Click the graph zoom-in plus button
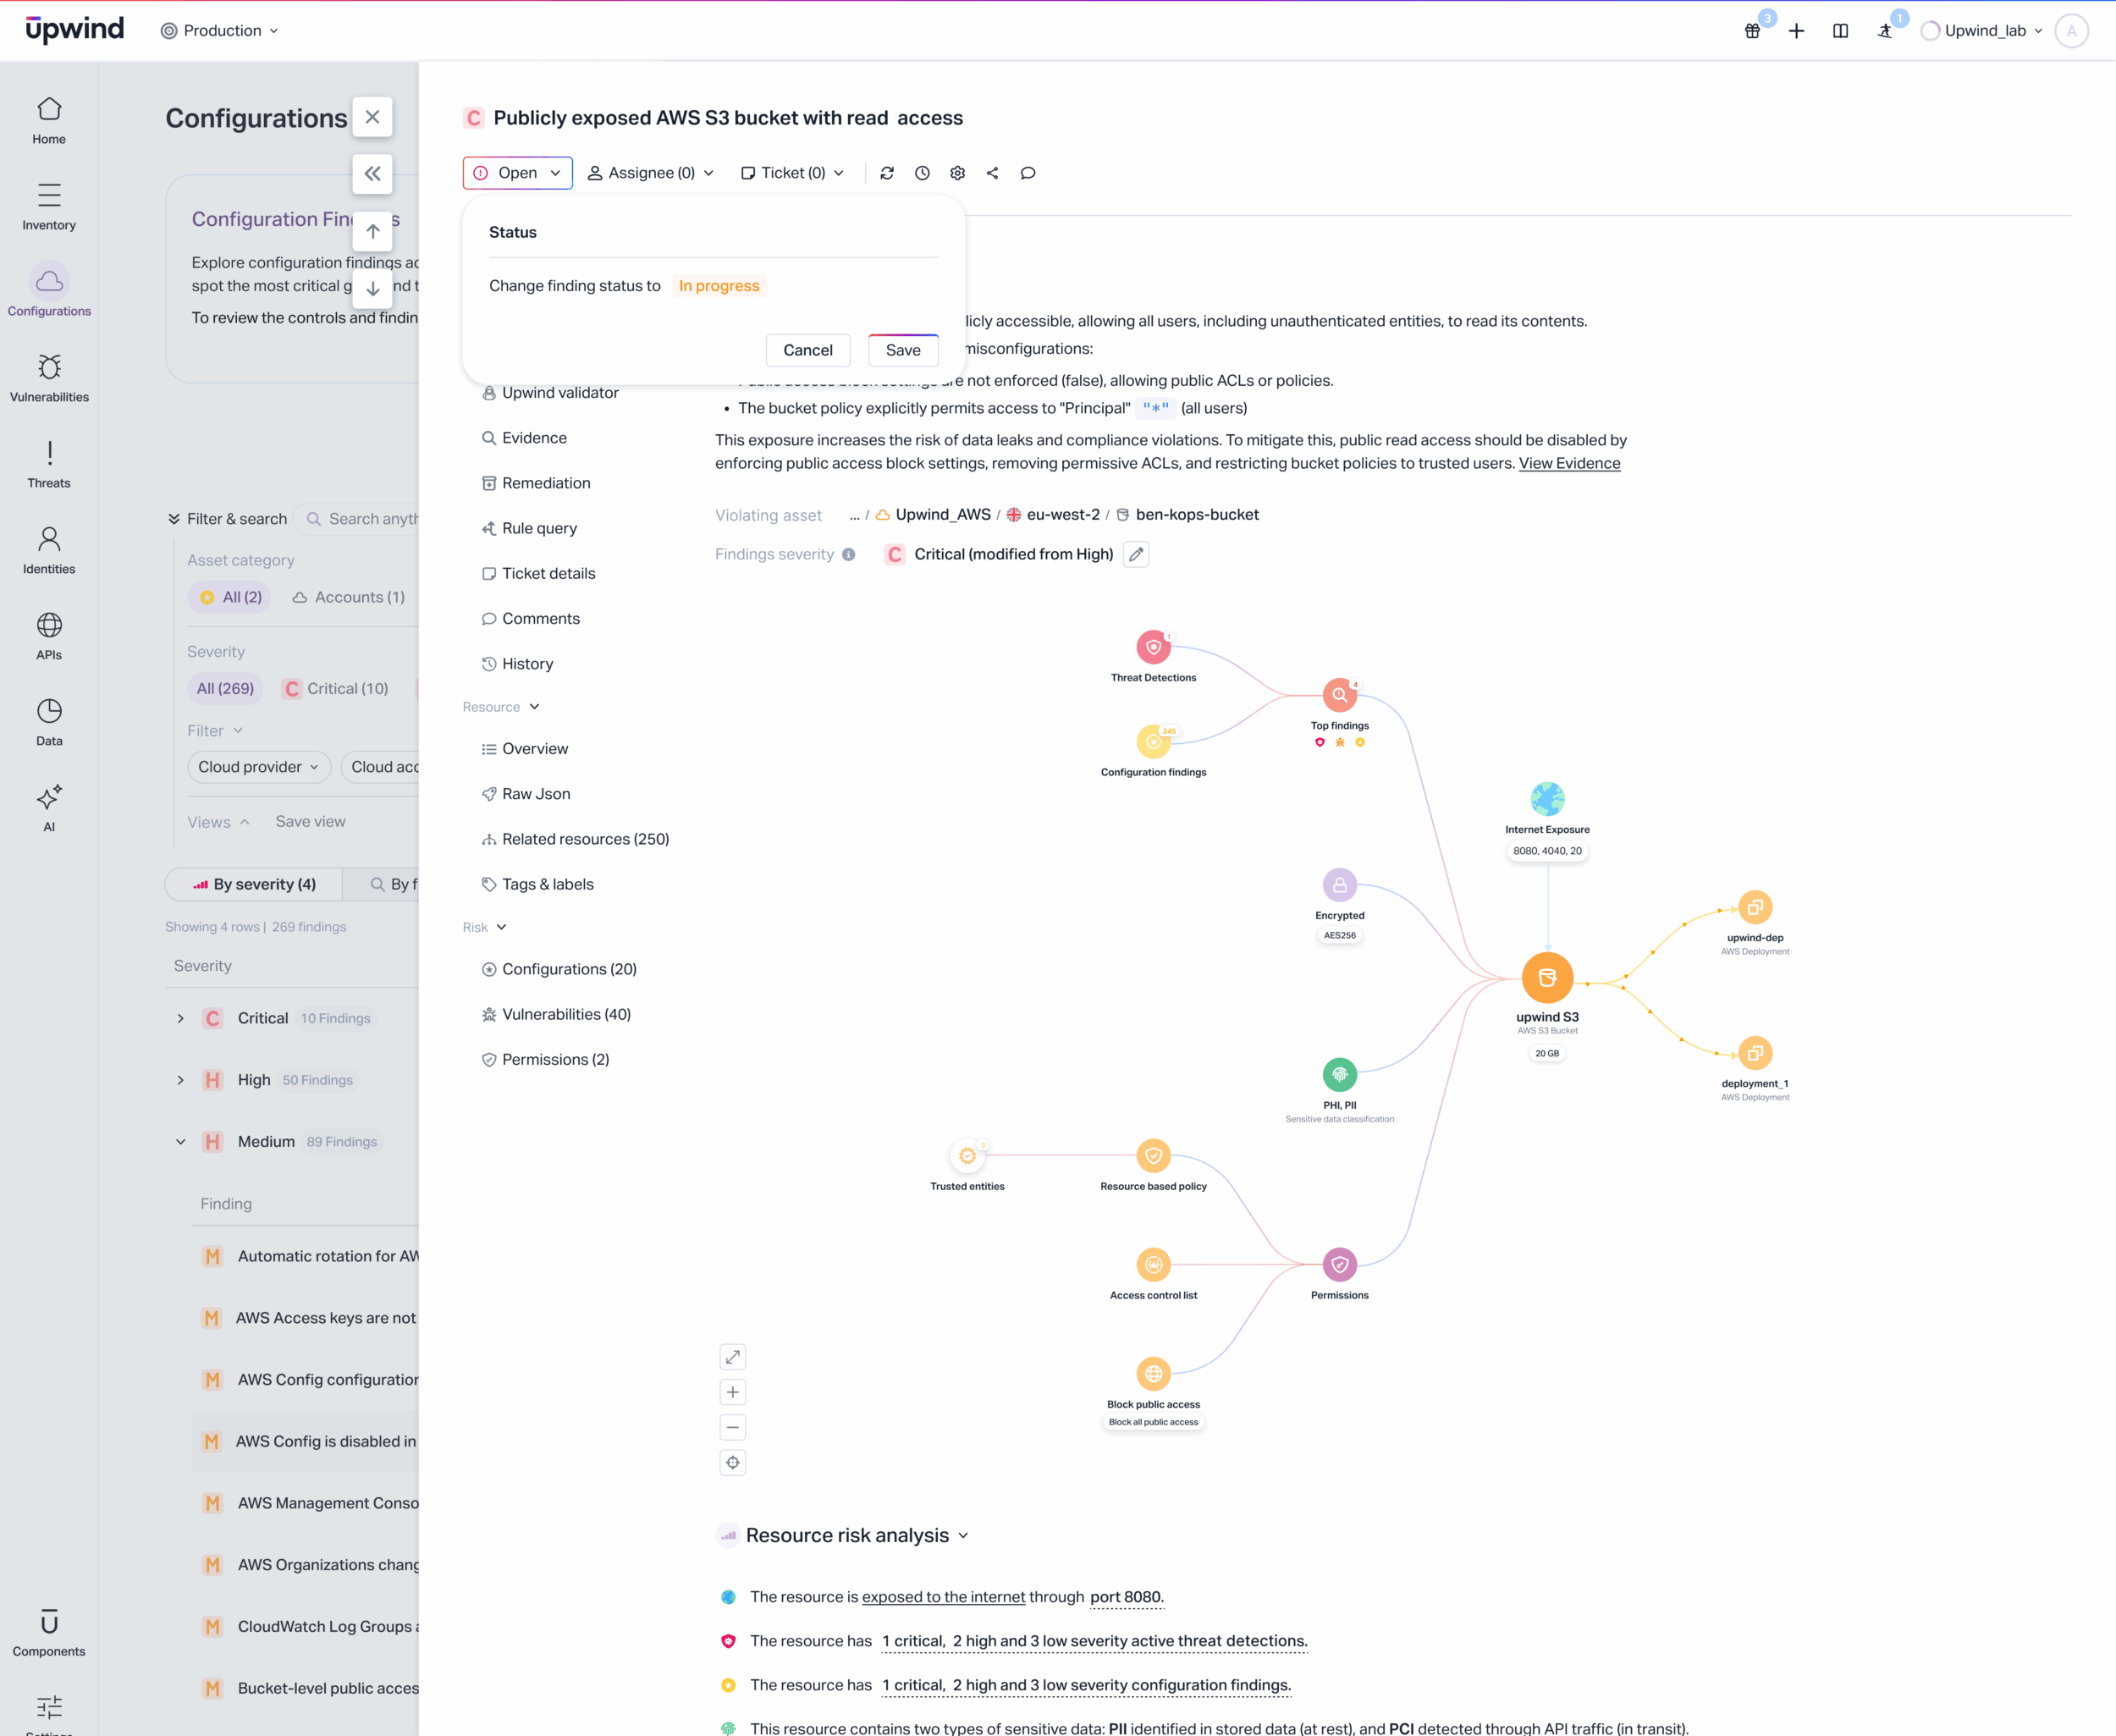 (732, 1392)
